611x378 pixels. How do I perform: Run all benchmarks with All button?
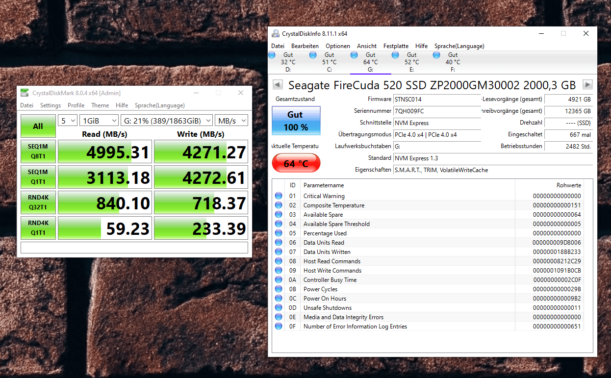point(38,126)
